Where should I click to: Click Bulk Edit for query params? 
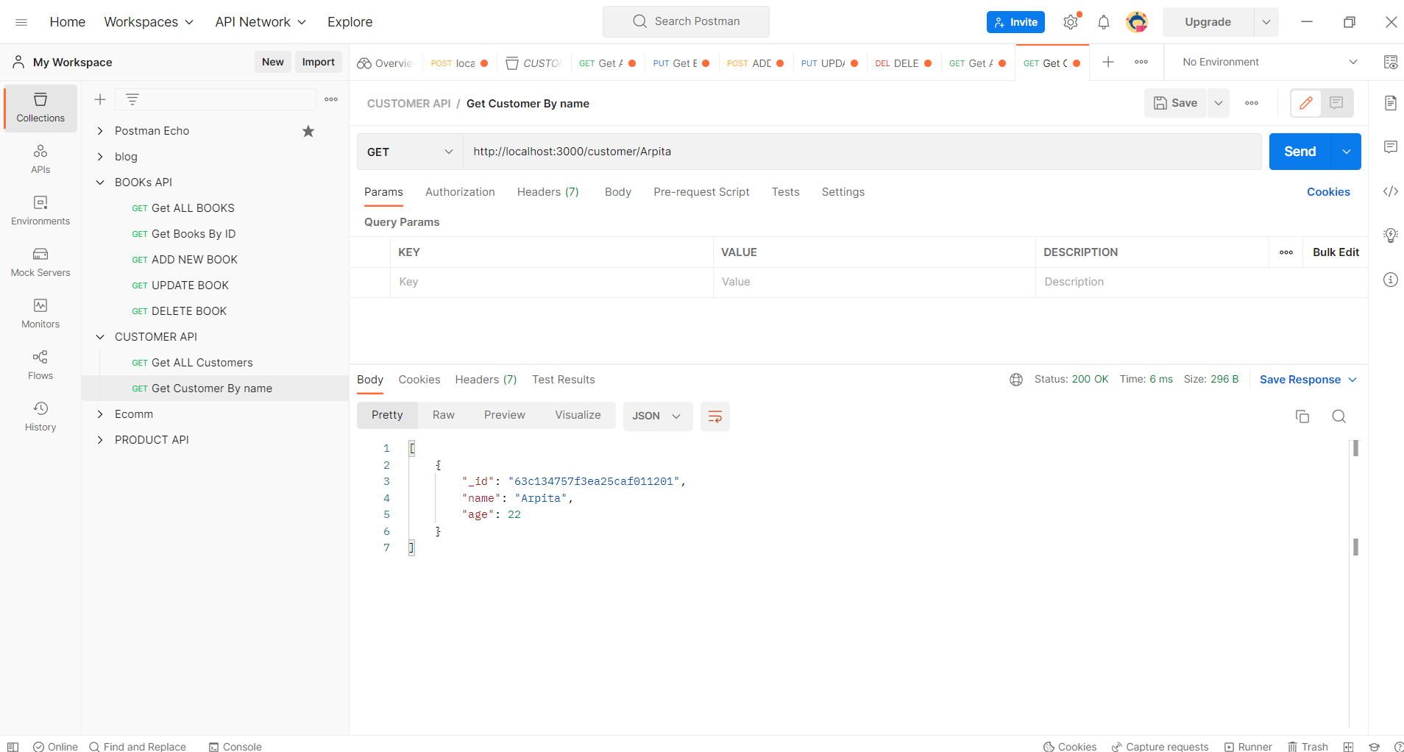(1336, 252)
